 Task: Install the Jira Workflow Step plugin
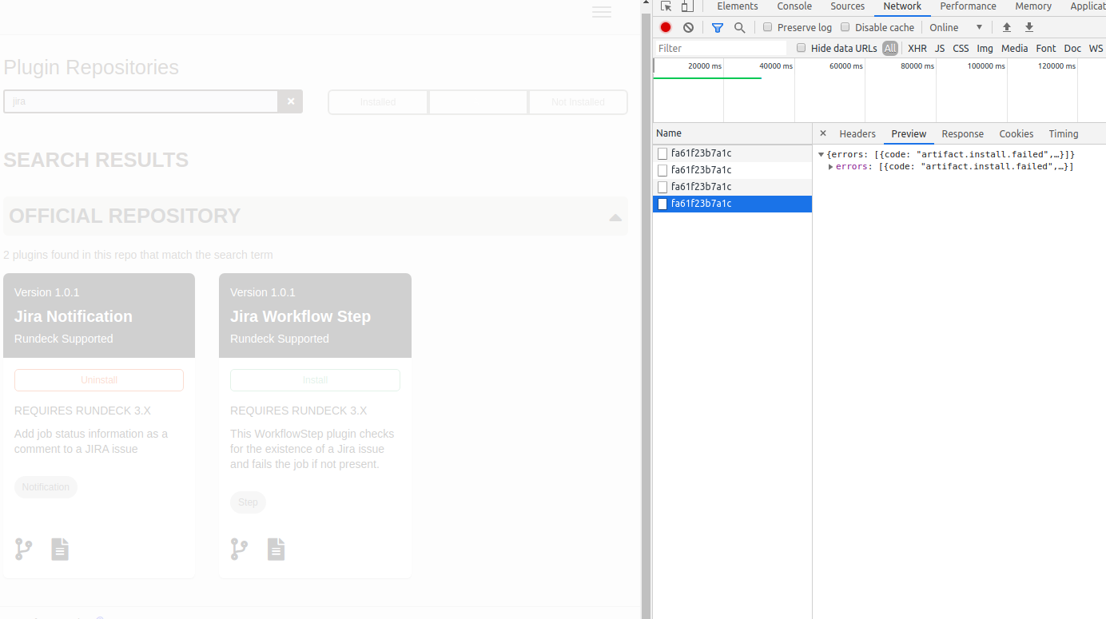(x=315, y=379)
